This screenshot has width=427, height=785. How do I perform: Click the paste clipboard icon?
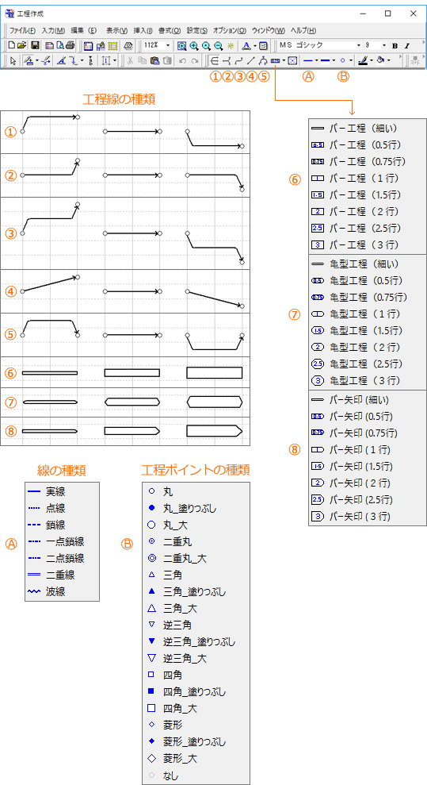(154, 60)
